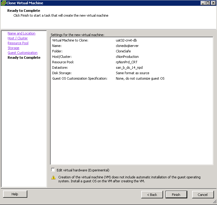The width and height of the screenshot is (217, 205).
Task: Select the Ready to Complete step
Action: tap(24, 58)
